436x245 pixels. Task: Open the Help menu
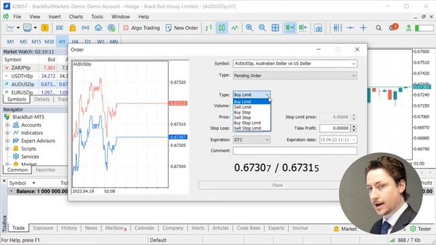coord(144,16)
